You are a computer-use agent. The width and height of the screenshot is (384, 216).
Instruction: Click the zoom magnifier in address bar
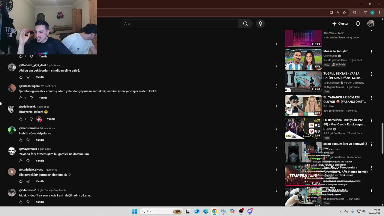tap(338, 13)
